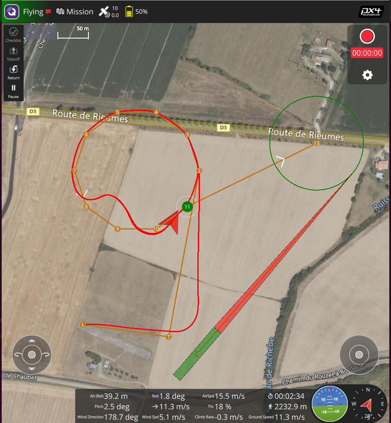Select waypoint 13 loiter marker
Image resolution: width=391 pixels, height=423 pixels.
(x=316, y=143)
